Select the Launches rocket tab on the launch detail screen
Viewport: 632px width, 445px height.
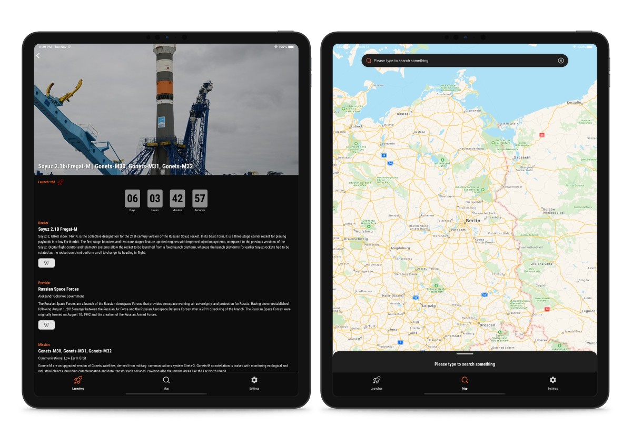78,383
